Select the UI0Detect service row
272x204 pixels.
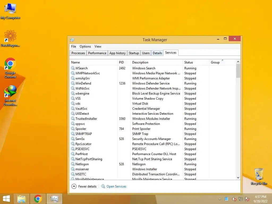click(x=153, y=113)
